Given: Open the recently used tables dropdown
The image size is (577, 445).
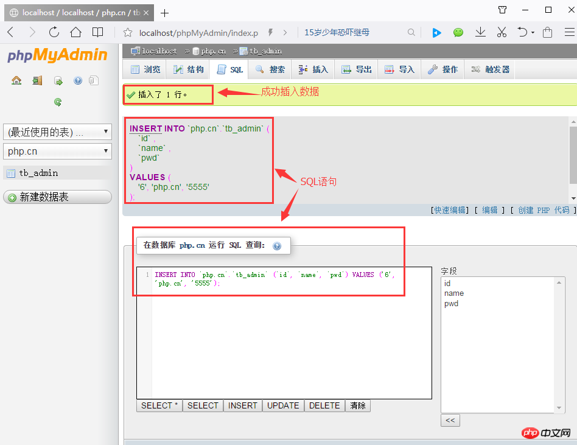Looking at the screenshot, I should coord(57,131).
